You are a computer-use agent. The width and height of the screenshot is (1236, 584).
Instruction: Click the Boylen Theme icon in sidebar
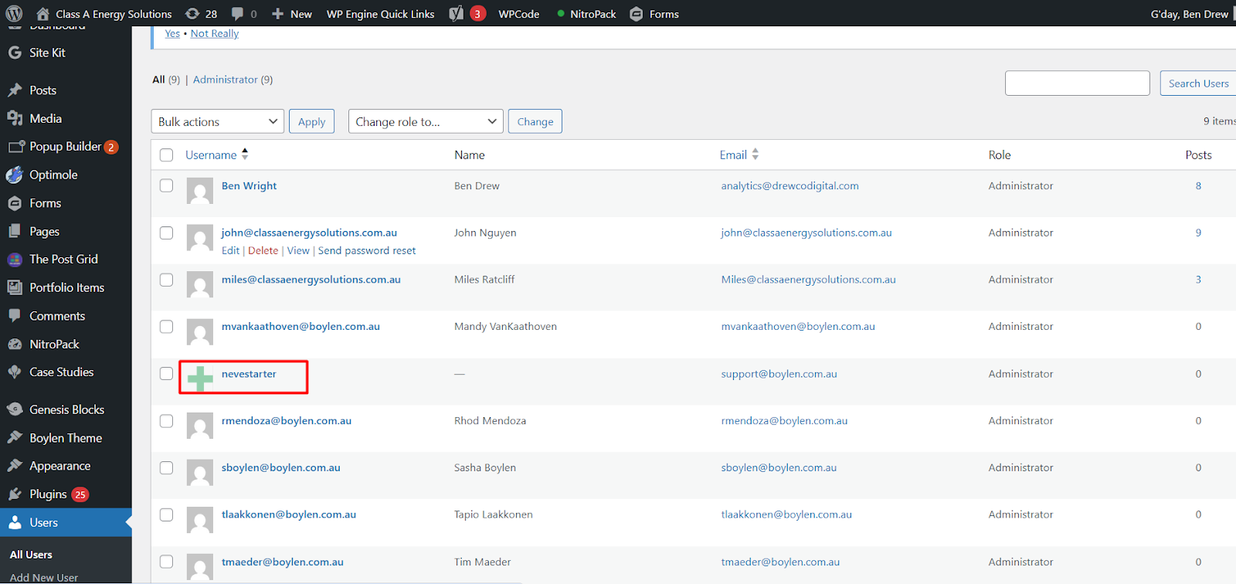(x=15, y=437)
